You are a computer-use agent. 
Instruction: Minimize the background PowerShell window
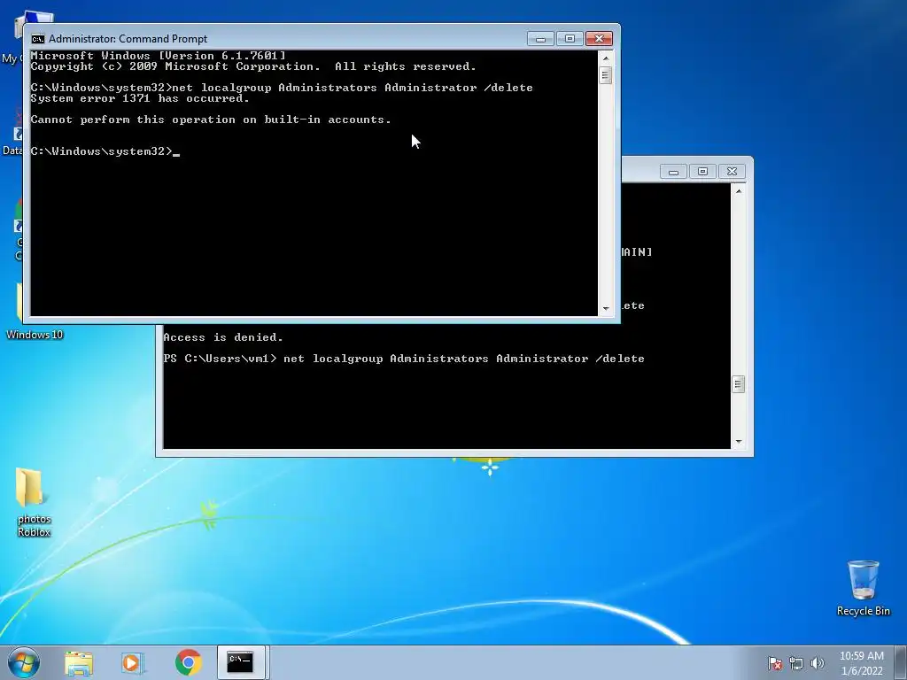pyautogui.click(x=673, y=172)
